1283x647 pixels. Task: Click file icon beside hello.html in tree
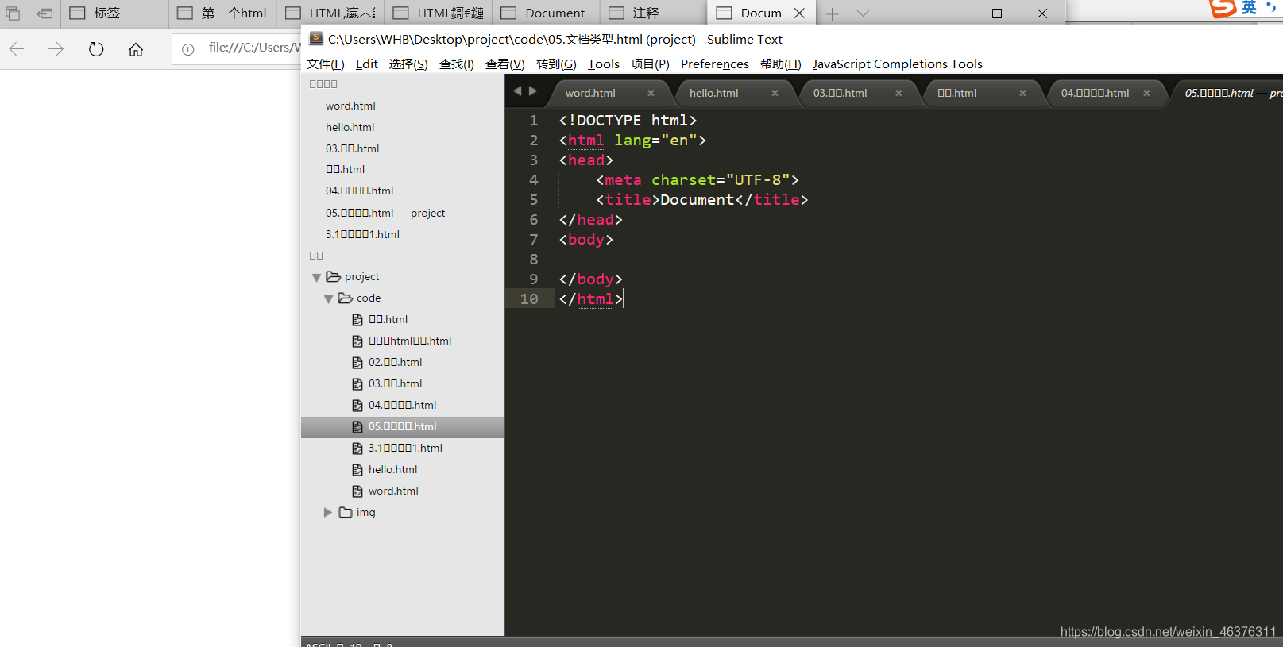tap(357, 470)
